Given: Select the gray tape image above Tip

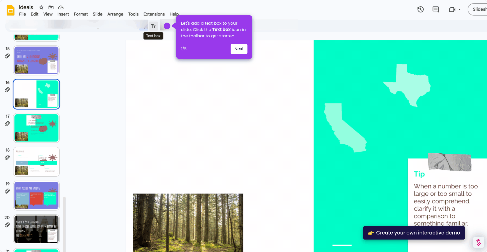Looking at the screenshot, I should 449,162.
